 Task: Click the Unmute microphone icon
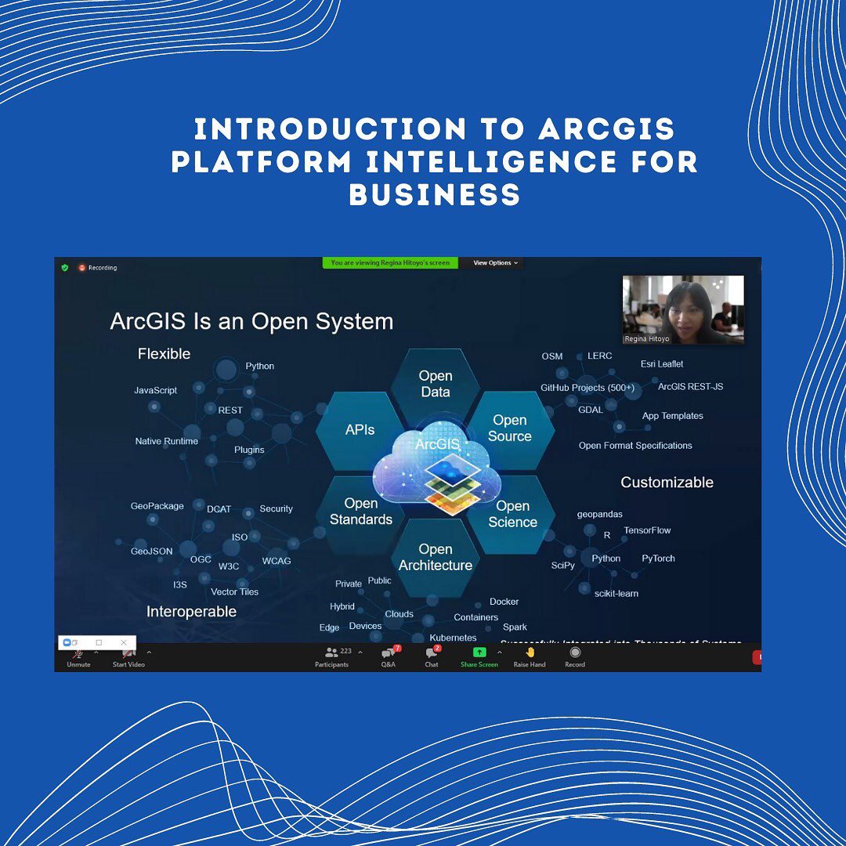coord(78,654)
